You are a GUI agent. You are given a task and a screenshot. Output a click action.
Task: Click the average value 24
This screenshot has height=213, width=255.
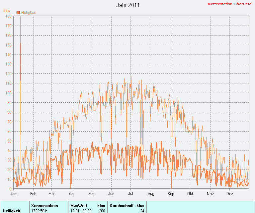[142, 211]
